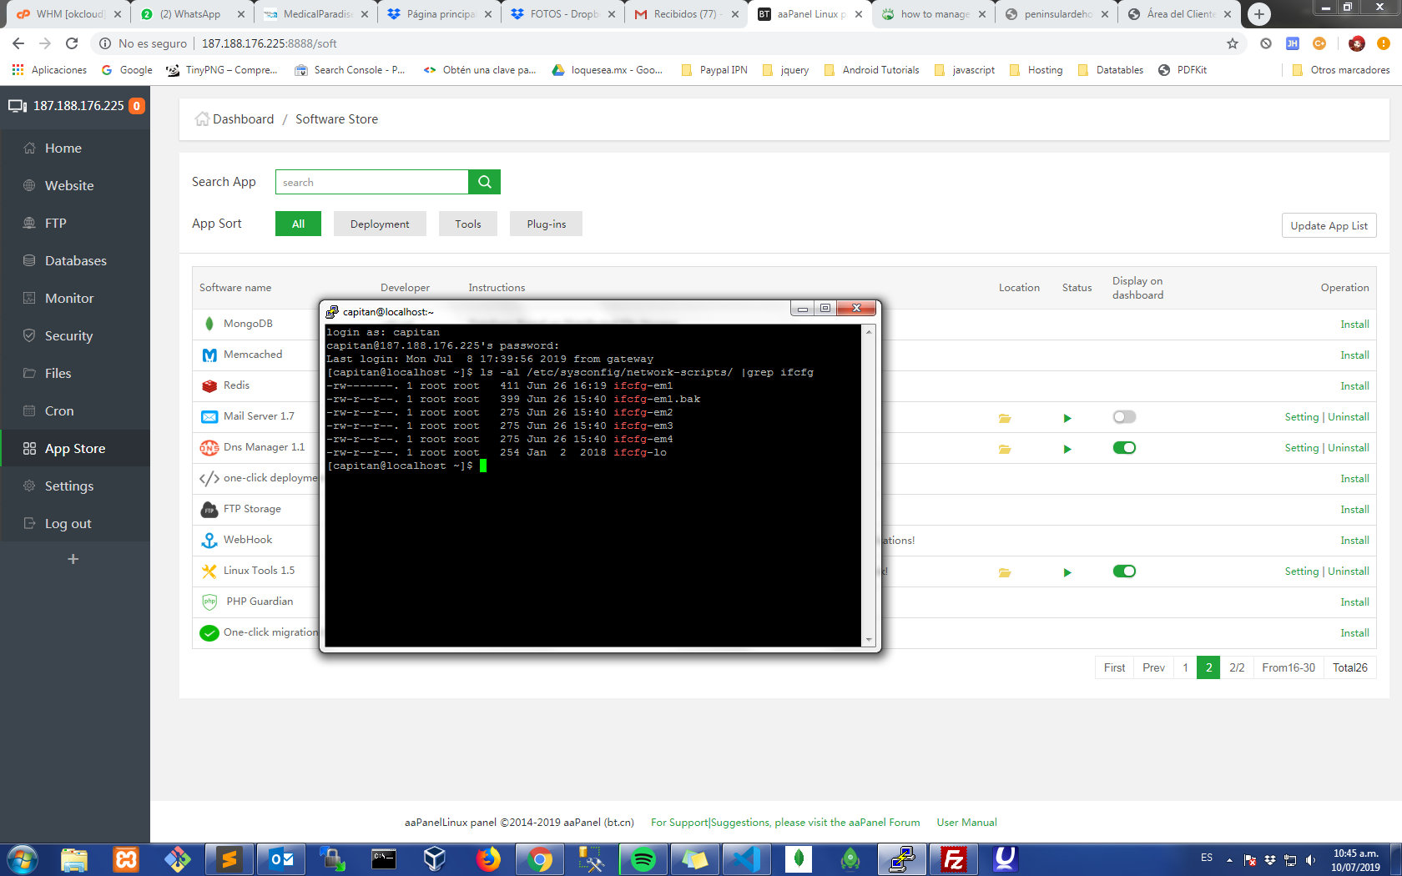Turn off Linux Tools dashboard toggle

1124,571
